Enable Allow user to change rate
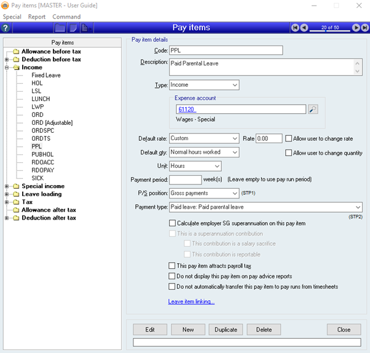The width and height of the screenshot is (370, 353). 288,138
